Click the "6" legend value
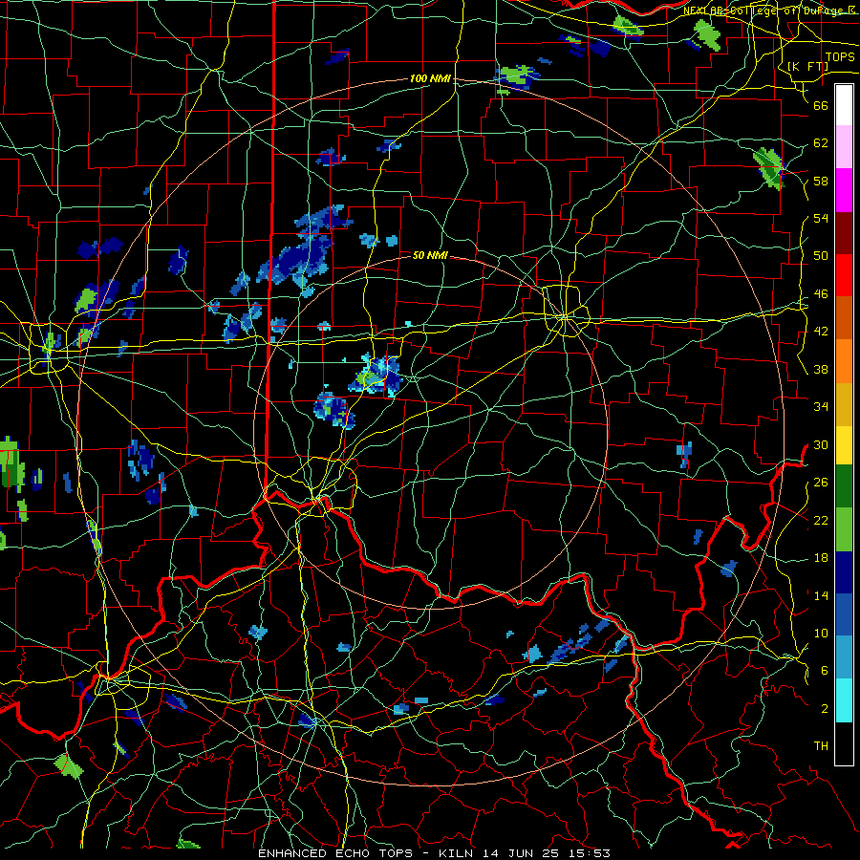860x860 pixels. tap(824, 671)
